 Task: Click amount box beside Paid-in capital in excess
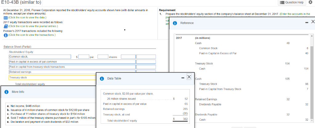pyautogui.click(x=146, y=61)
